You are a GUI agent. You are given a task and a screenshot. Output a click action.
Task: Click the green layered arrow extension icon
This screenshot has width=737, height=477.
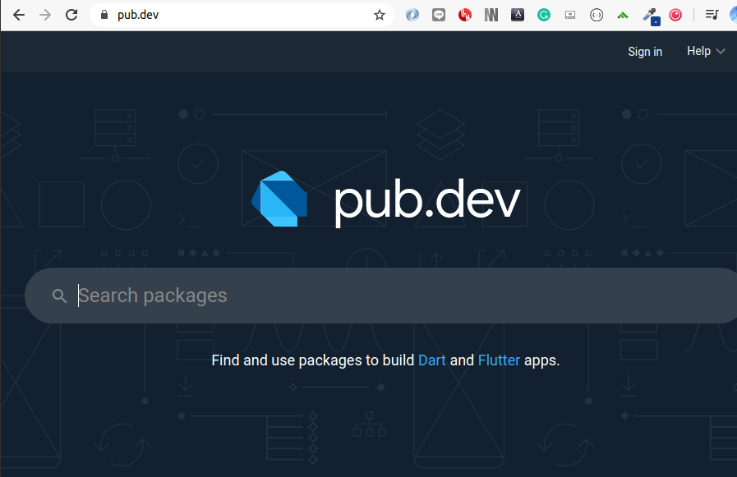tap(623, 16)
